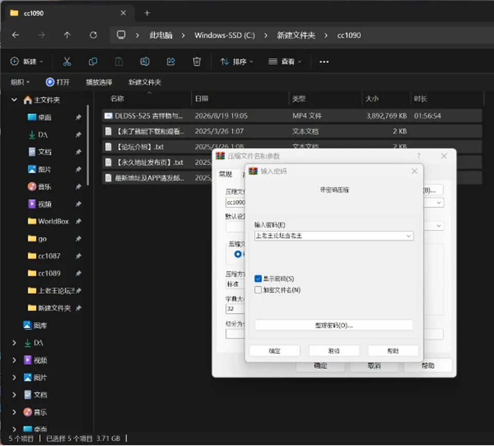
Task: Delete selected files with the trash icon
Action: click(197, 61)
